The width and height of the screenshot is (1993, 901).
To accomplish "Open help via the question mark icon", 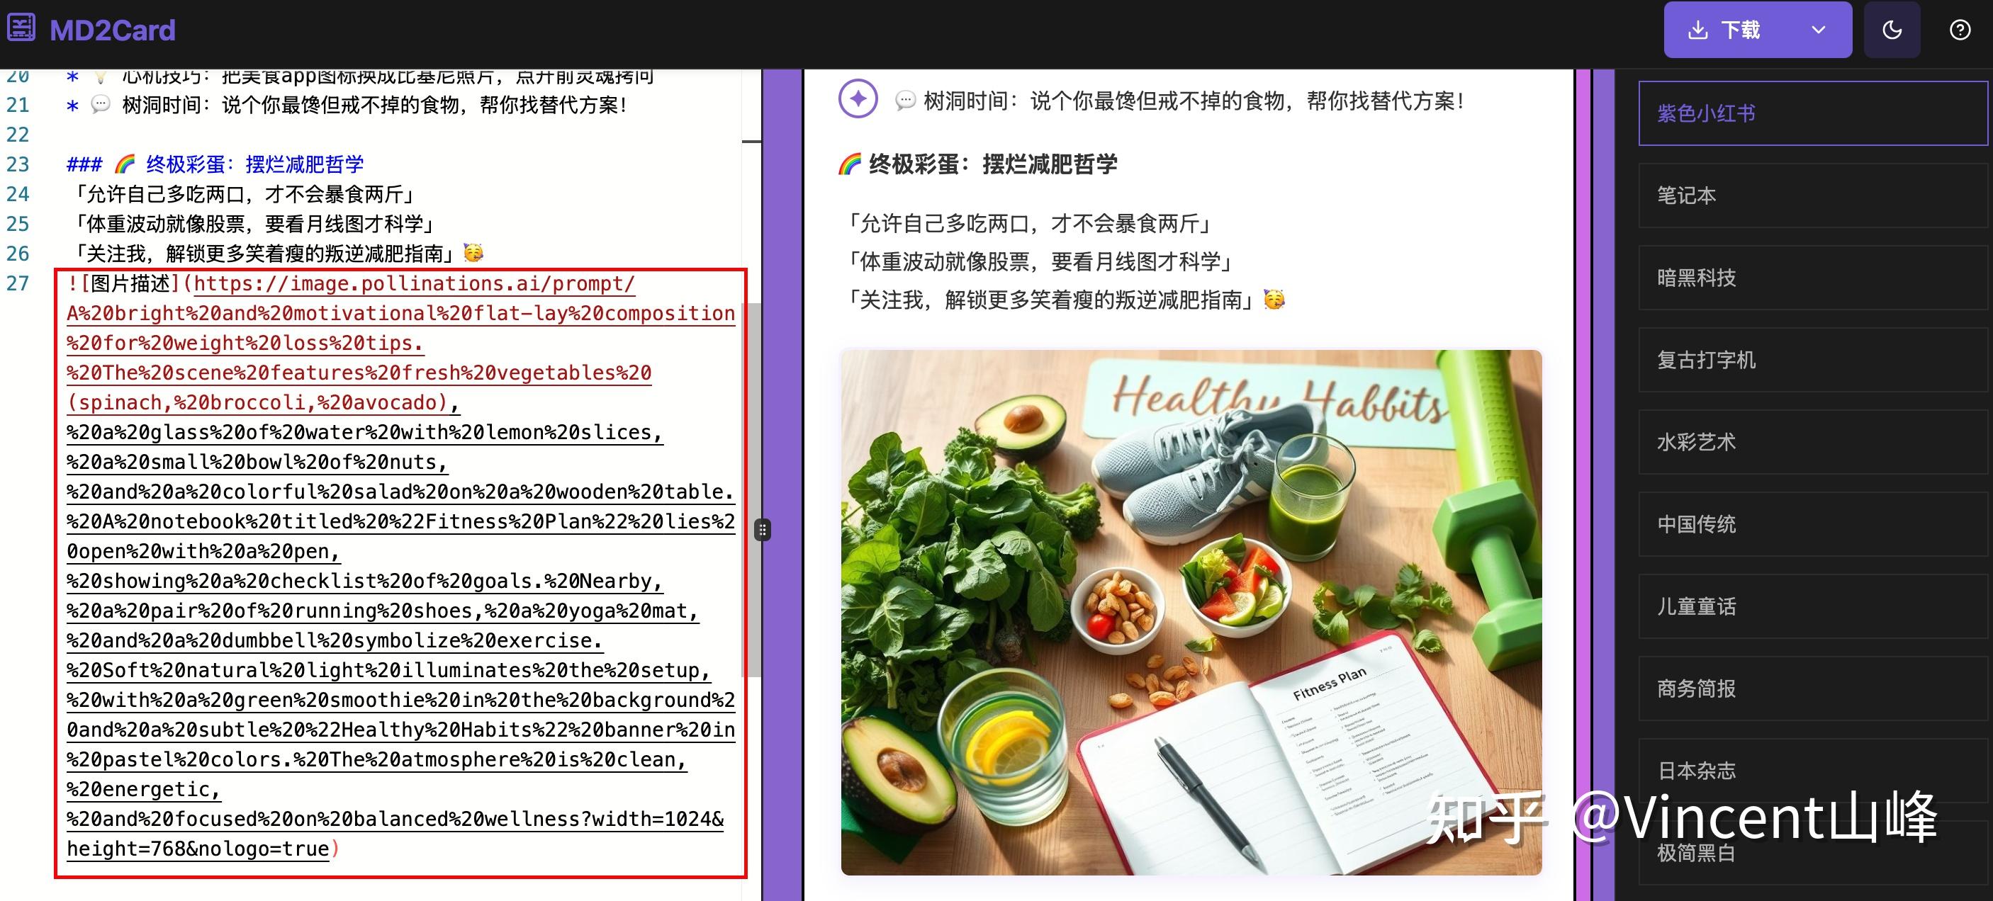I will point(1960,29).
